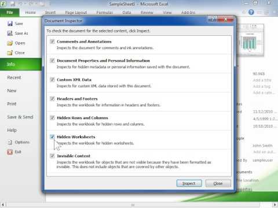Click the Document Inspector help button
This screenshot has height=208, width=278.
[x=213, y=19]
